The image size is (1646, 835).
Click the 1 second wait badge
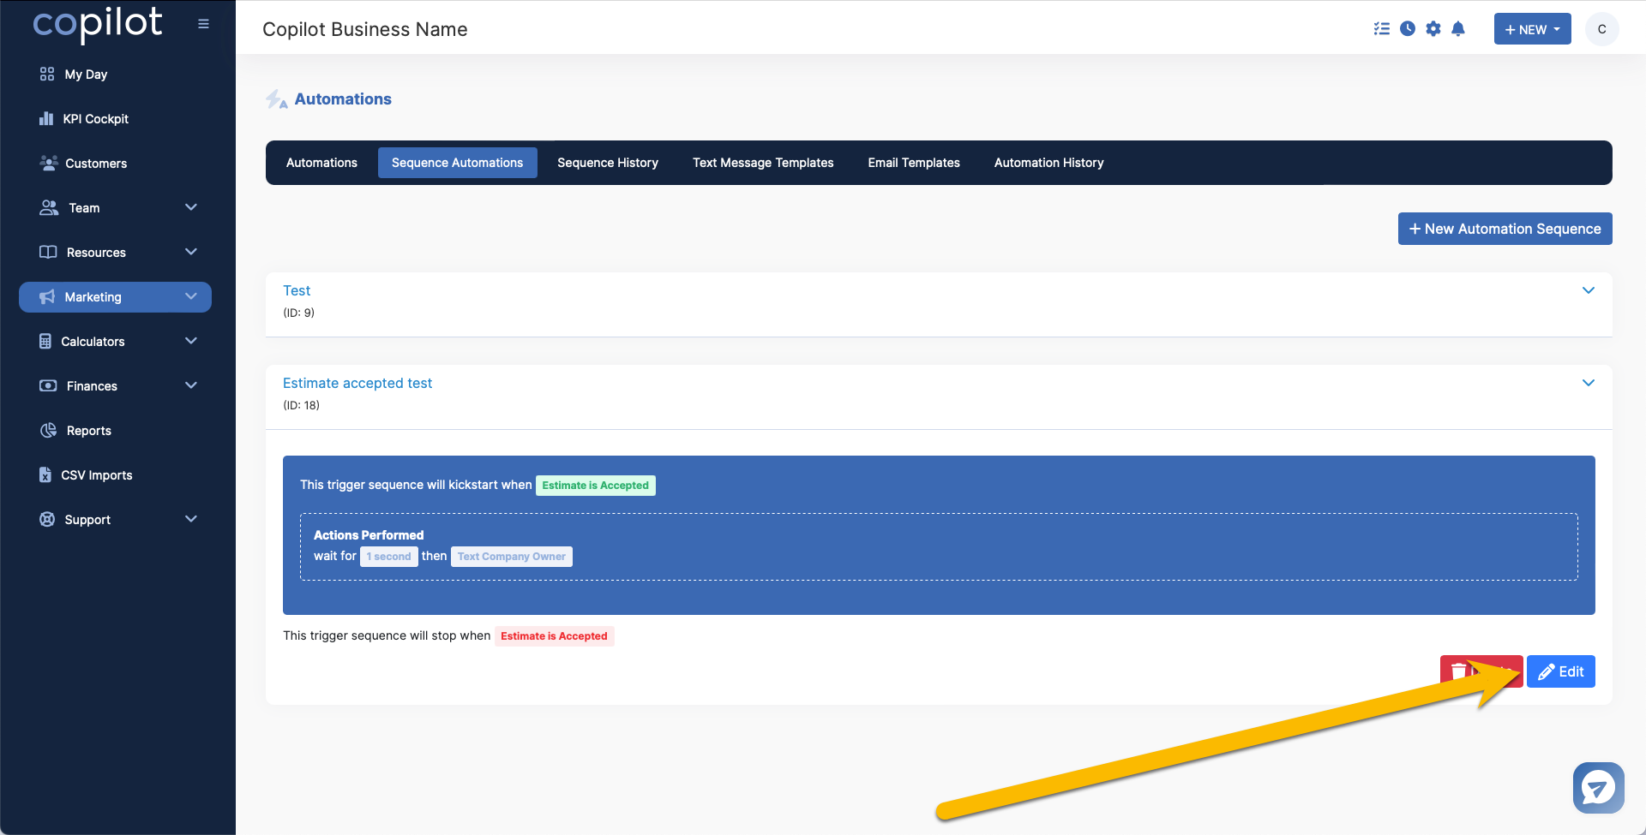pyautogui.click(x=389, y=557)
